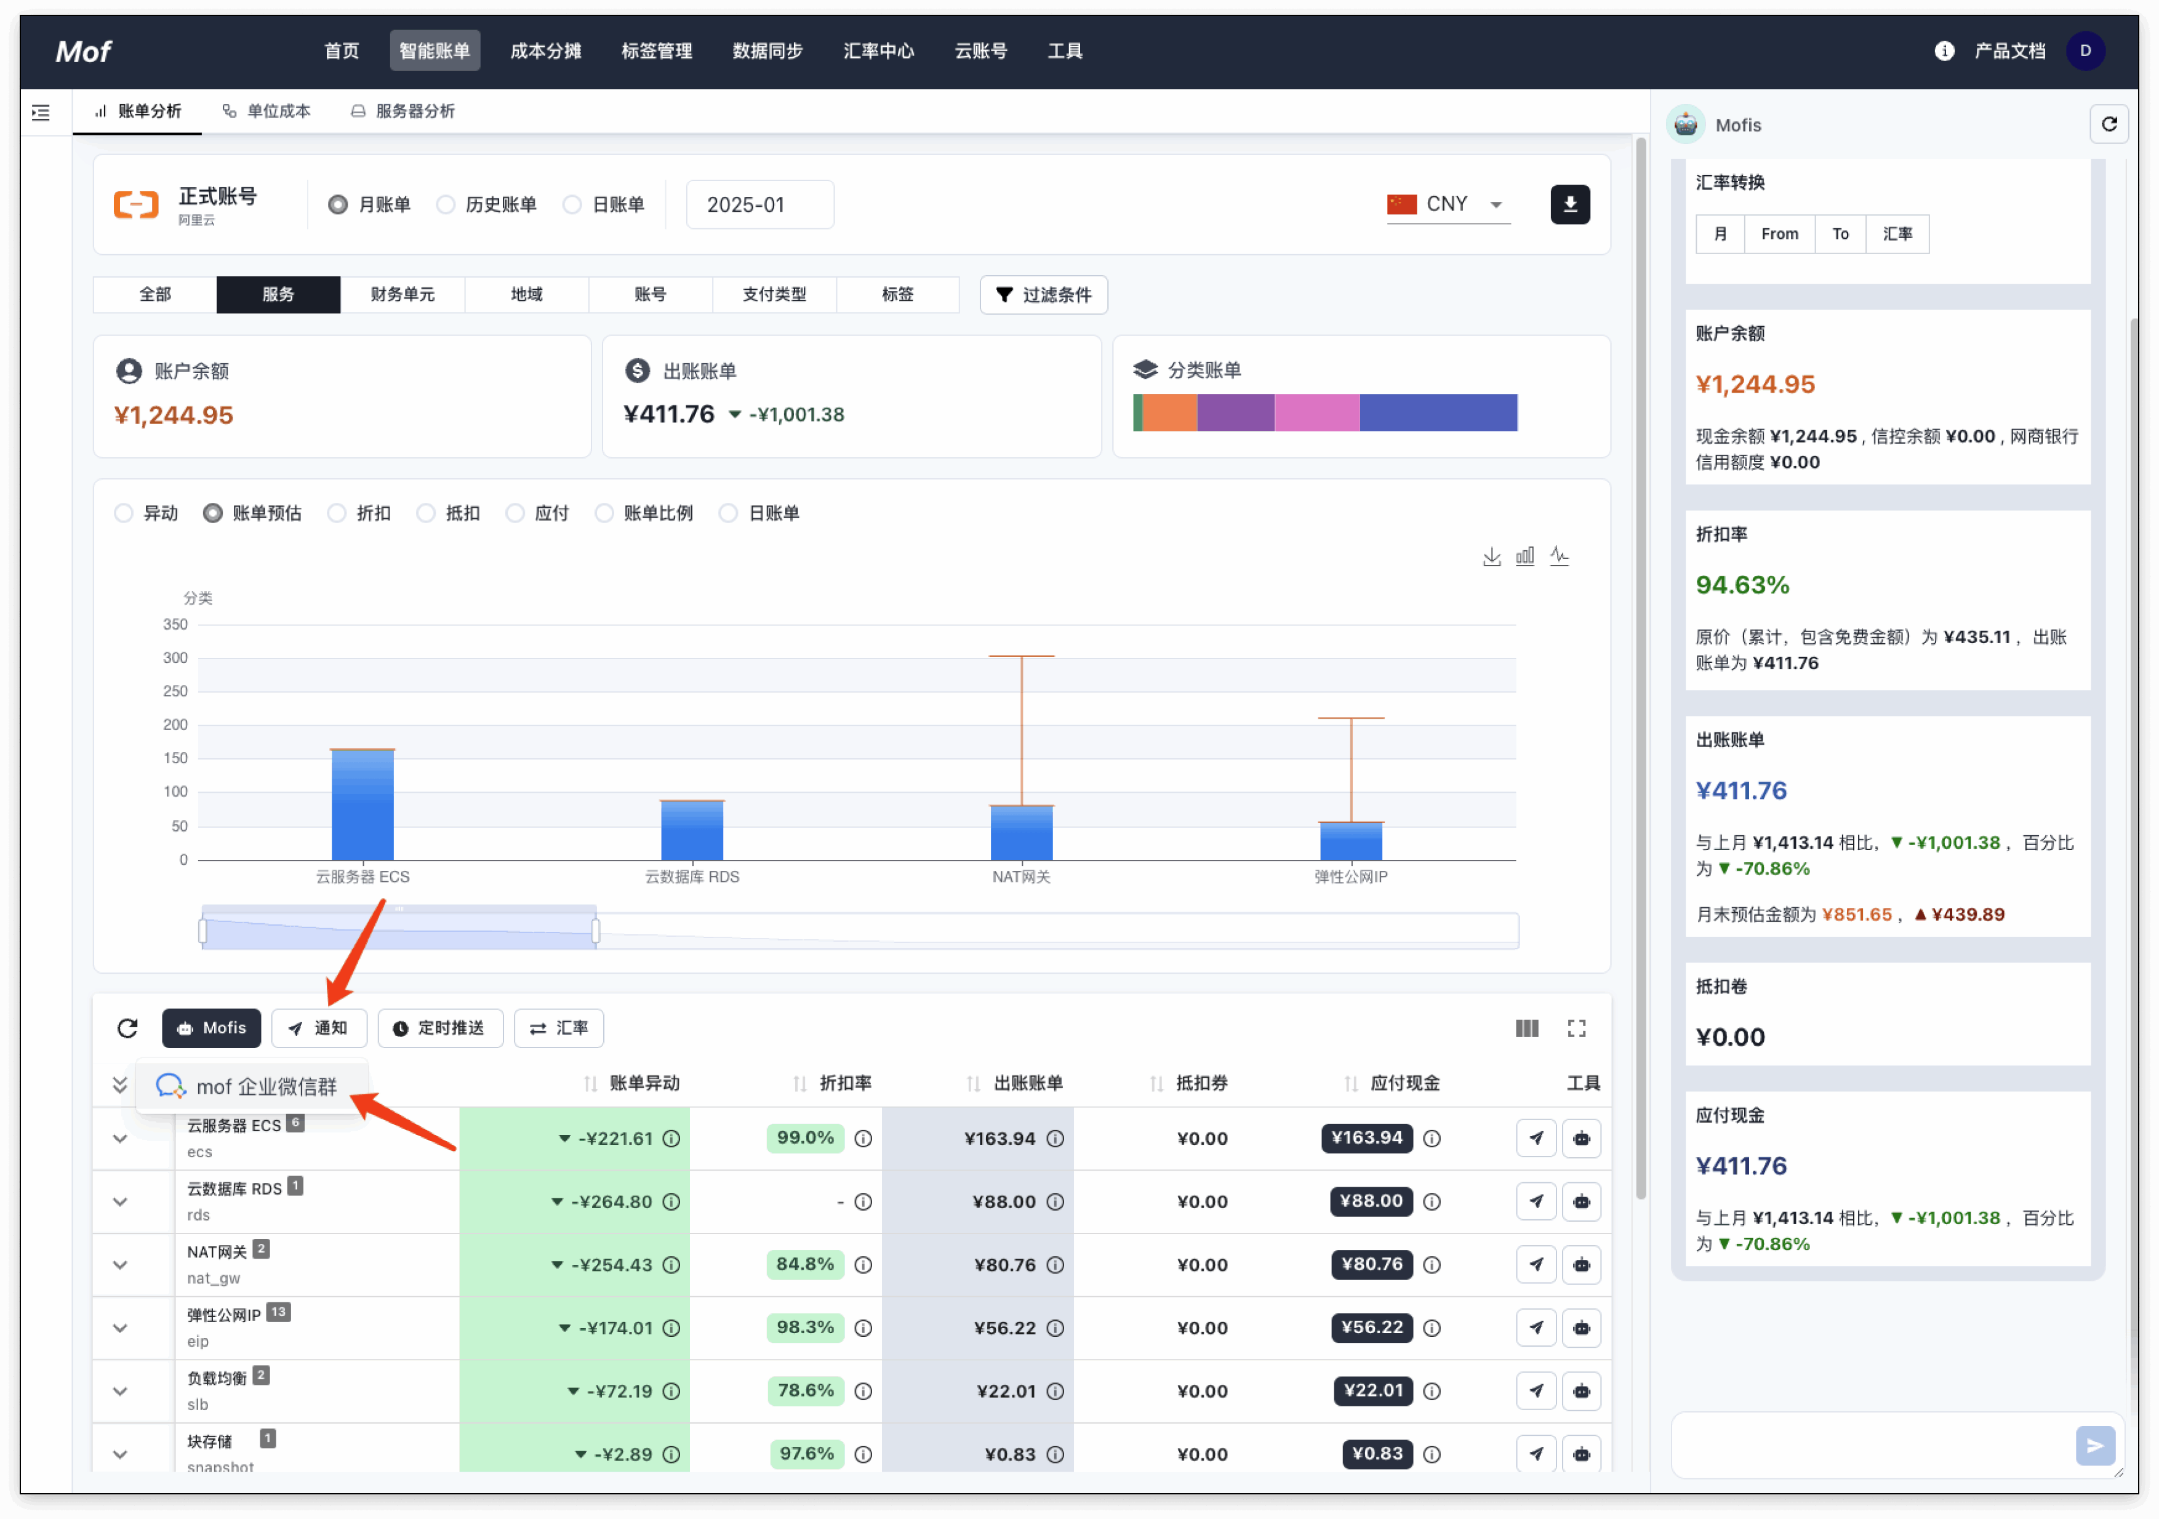Click the purple segment in 分类账单 bar
This screenshot has height=1519, width=2159.
click(x=1235, y=413)
